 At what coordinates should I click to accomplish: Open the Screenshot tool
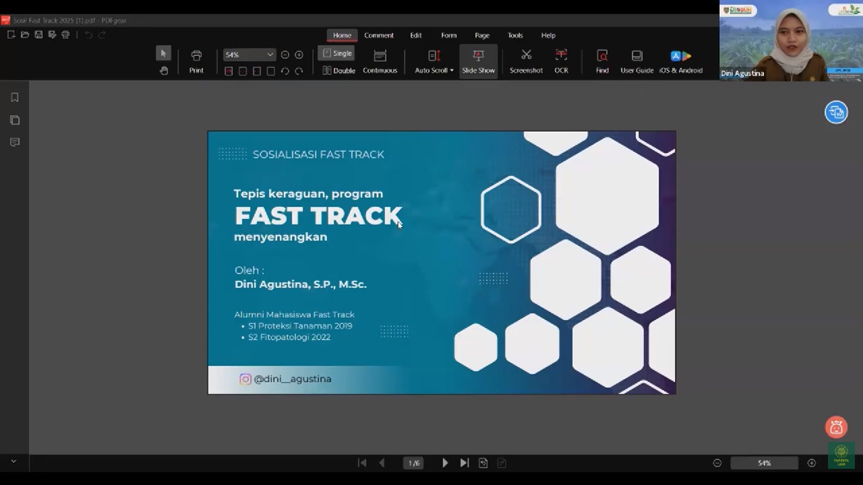pos(526,61)
